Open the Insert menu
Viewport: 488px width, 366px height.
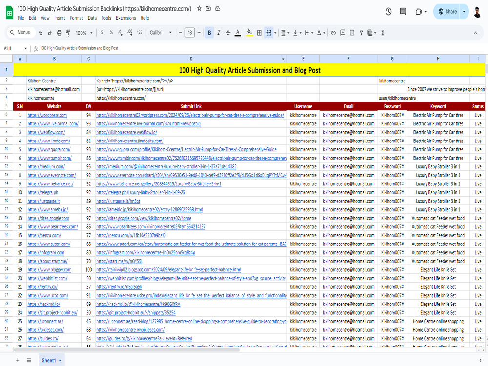tap(60, 18)
